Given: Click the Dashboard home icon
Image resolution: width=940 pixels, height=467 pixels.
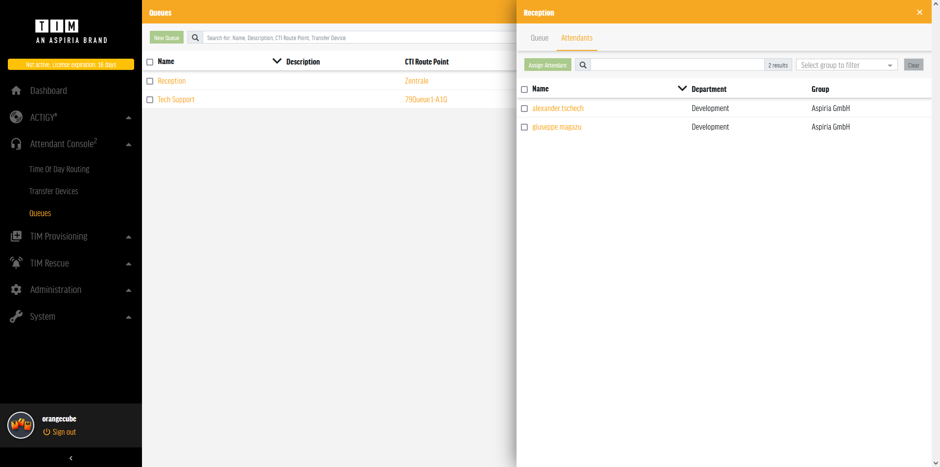Looking at the screenshot, I should point(16,90).
